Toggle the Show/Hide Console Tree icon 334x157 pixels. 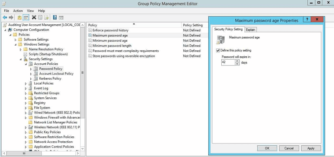pyautogui.click(x=26, y=18)
